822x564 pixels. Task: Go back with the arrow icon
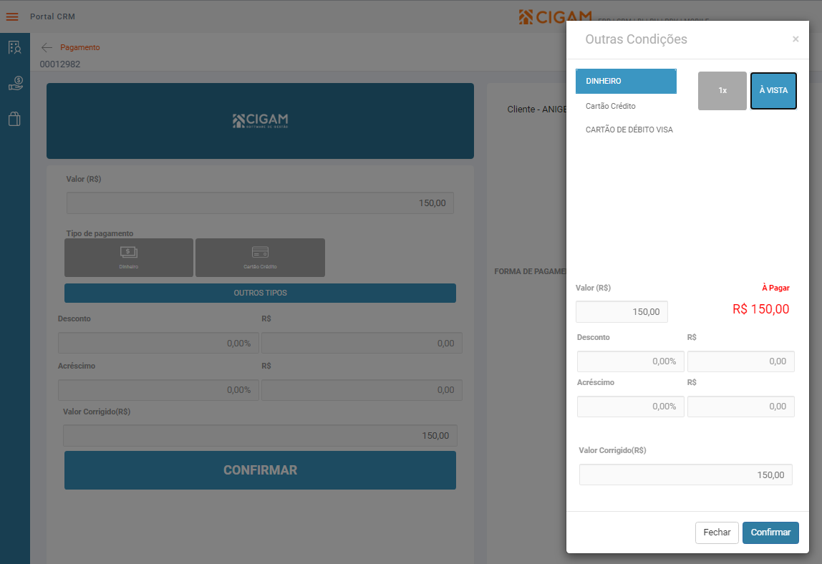(x=47, y=48)
